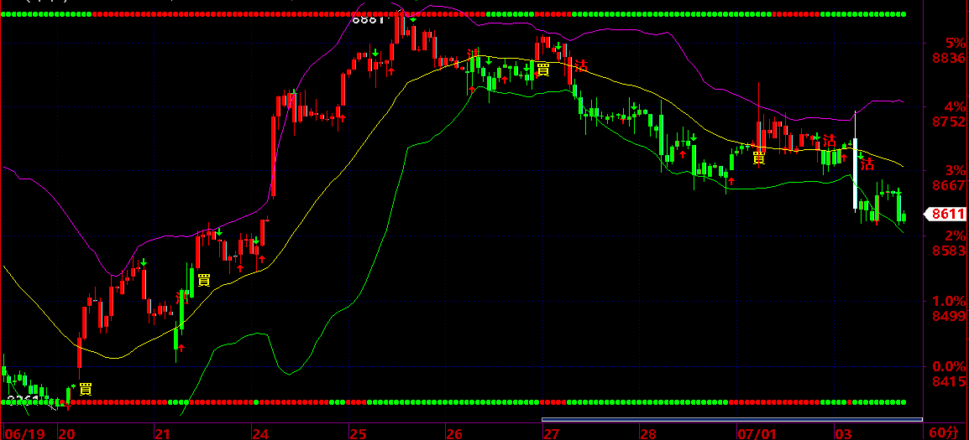Viewport: 969px width, 440px height.
Task: Click the 買 signal left of day 27's 沽
Action: pyautogui.click(x=542, y=69)
